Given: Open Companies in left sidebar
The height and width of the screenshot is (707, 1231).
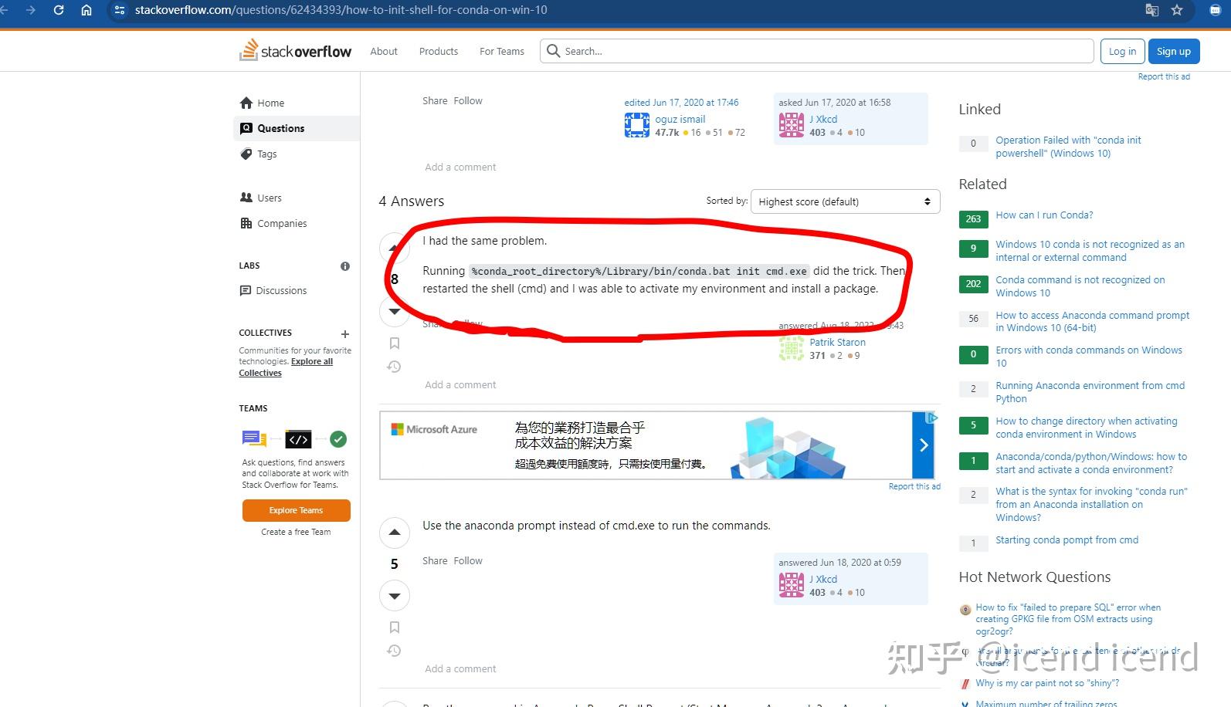Looking at the screenshot, I should [x=297, y=223].
